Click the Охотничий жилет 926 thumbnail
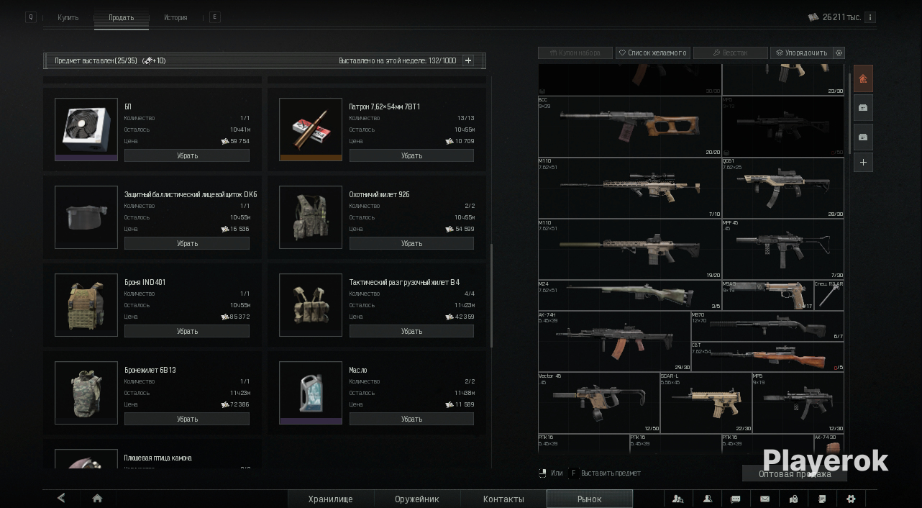This screenshot has width=922, height=508. click(x=311, y=217)
